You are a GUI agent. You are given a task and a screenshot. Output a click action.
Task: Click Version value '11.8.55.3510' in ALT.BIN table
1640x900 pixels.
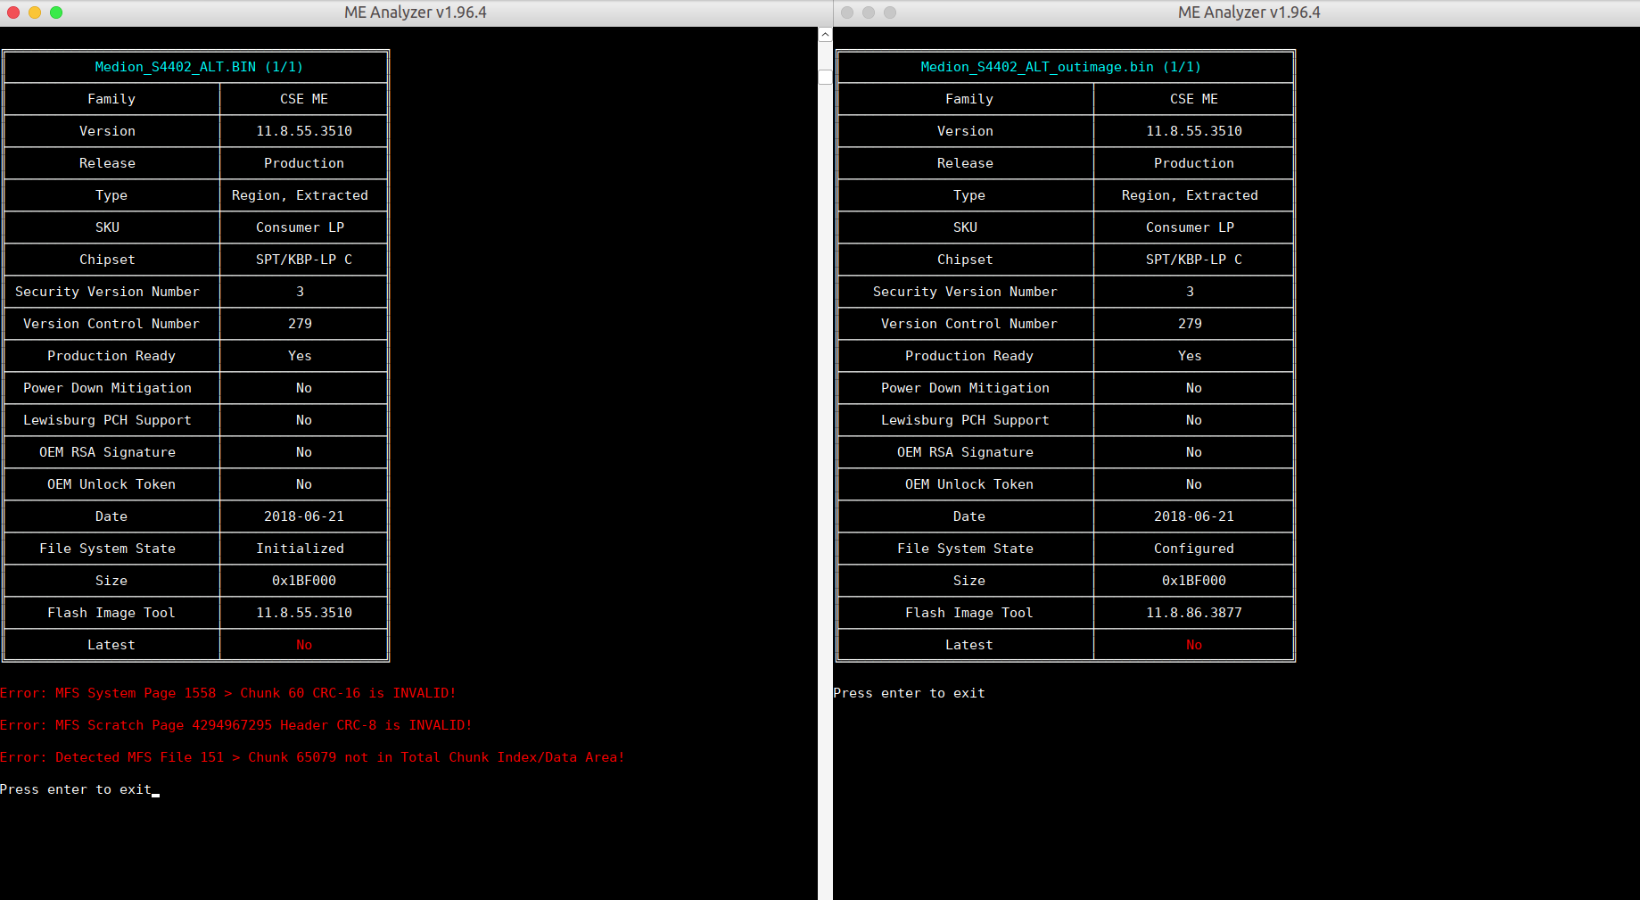click(x=304, y=131)
